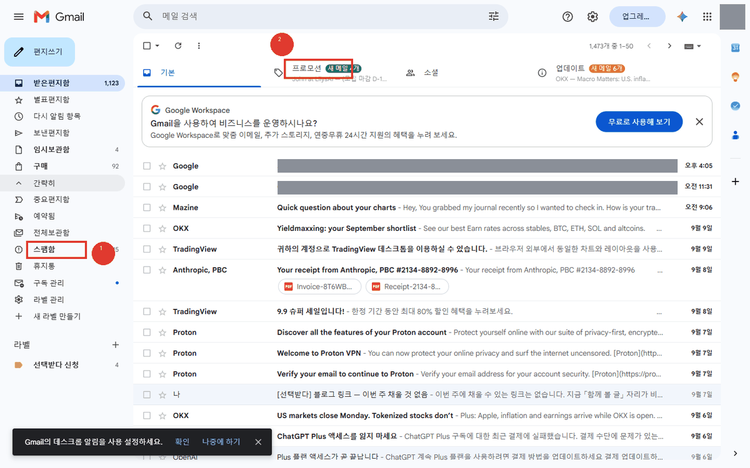
Task: Tick the US markets close OKX checkbox
Action: pyautogui.click(x=147, y=416)
